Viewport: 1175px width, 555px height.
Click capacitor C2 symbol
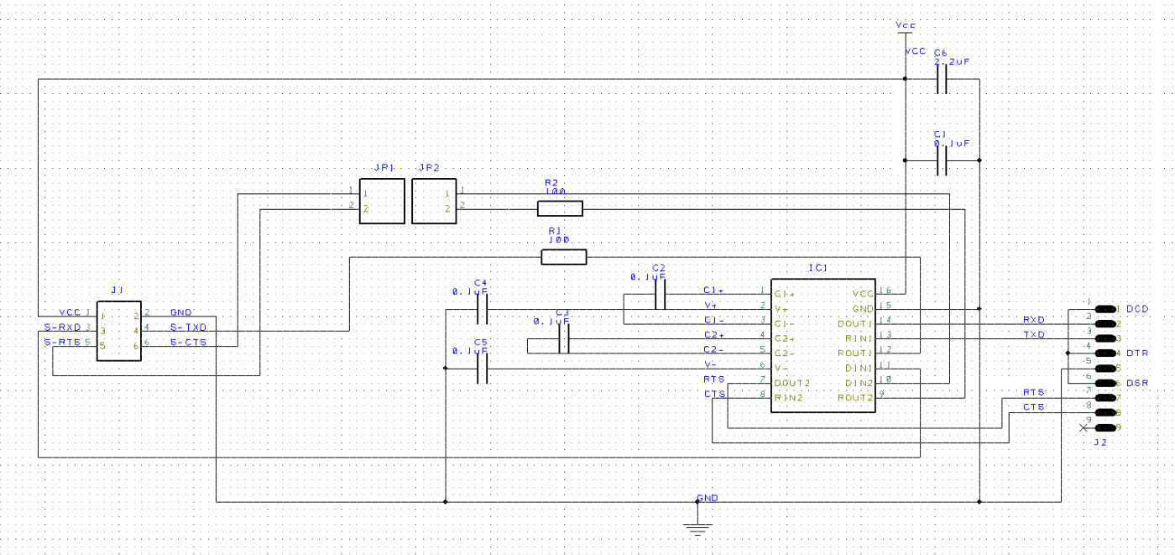coord(661,295)
